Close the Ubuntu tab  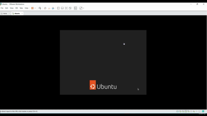22,14
